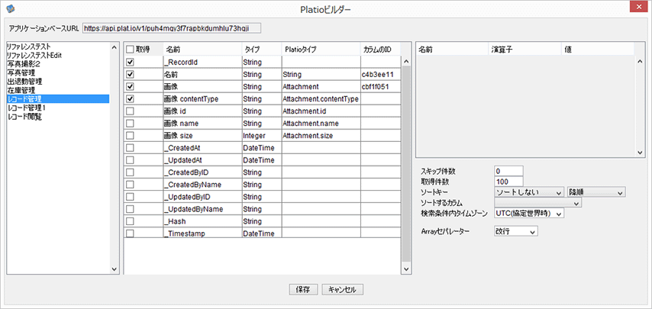Select レコード管理1 in the app list

click(x=58, y=108)
